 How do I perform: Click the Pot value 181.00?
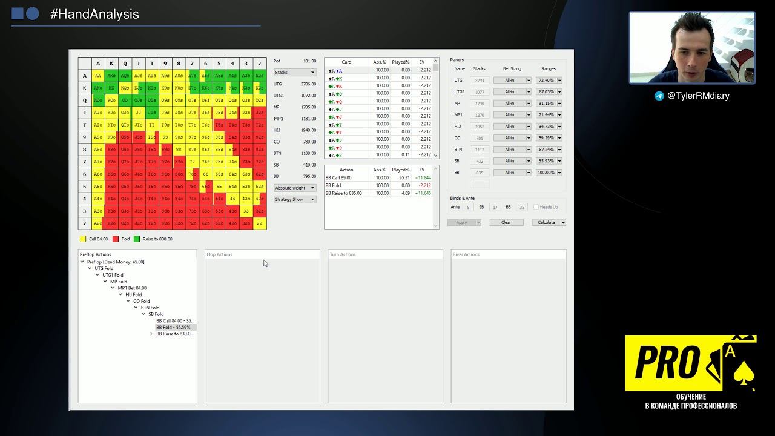pyautogui.click(x=310, y=61)
